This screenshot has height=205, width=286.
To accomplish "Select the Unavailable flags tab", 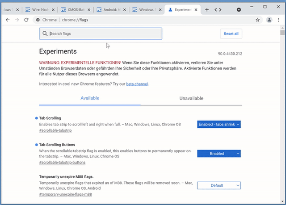I will click(191, 98).
